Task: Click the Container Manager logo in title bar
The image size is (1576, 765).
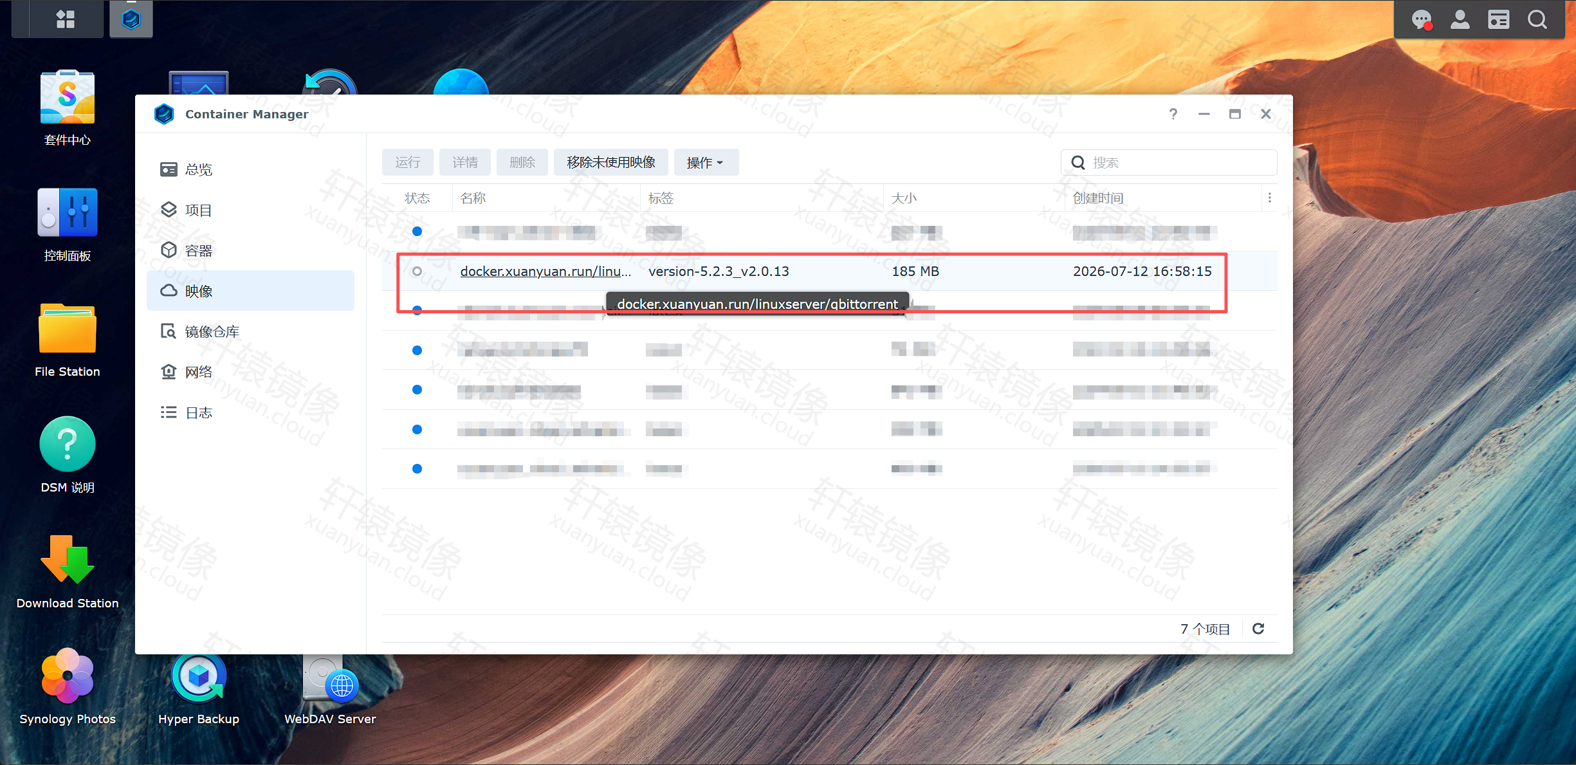Action: (164, 114)
